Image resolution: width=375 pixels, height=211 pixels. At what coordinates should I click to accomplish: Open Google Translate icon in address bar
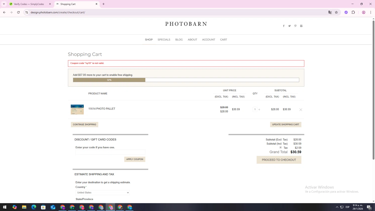click(x=330, y=12)
